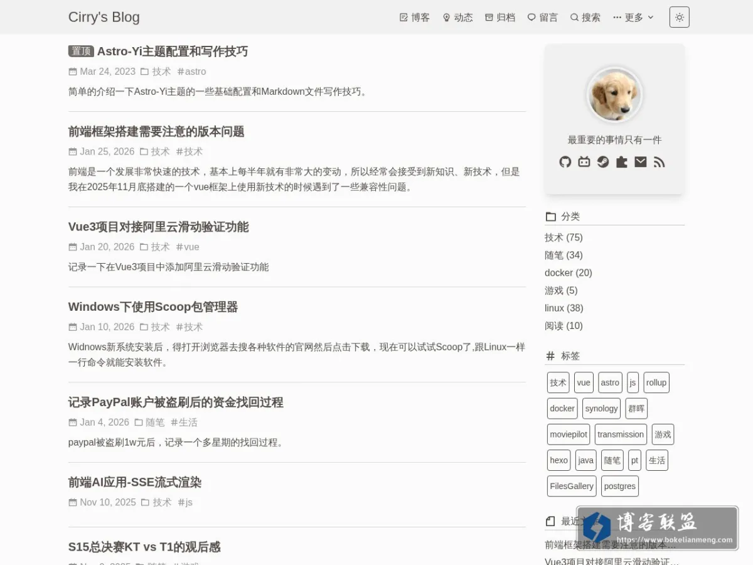
Task: Click the FilesGallery tag chip
Action: pyautogui.click(x=572, y=486)
